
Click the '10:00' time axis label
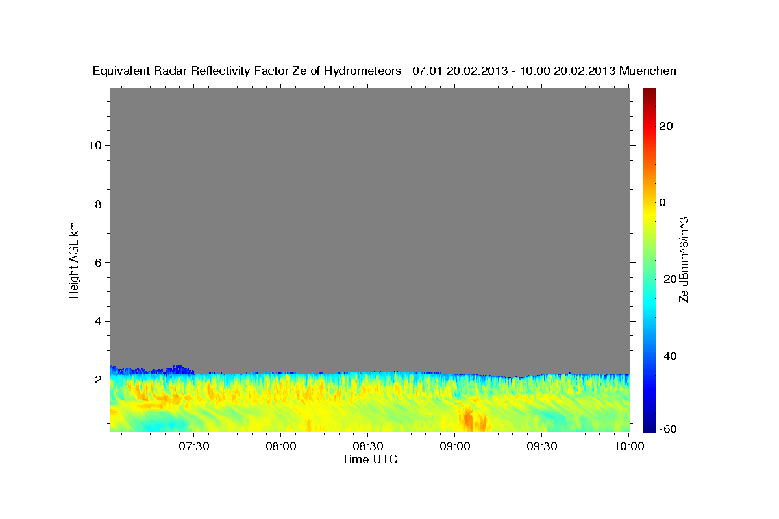point(628,446)
